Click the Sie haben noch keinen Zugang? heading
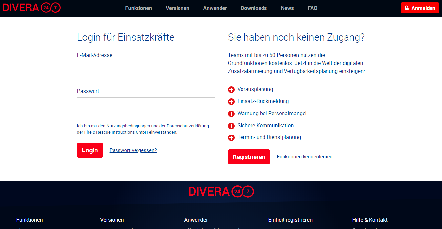This screenshot has height=229, width=442. 296,37
